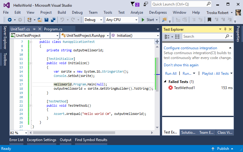Image resolution: width=243 pixels, height=152 pixels.
Task: Open the Initialize() member dropdown
Action: click(x=158, y=36)
